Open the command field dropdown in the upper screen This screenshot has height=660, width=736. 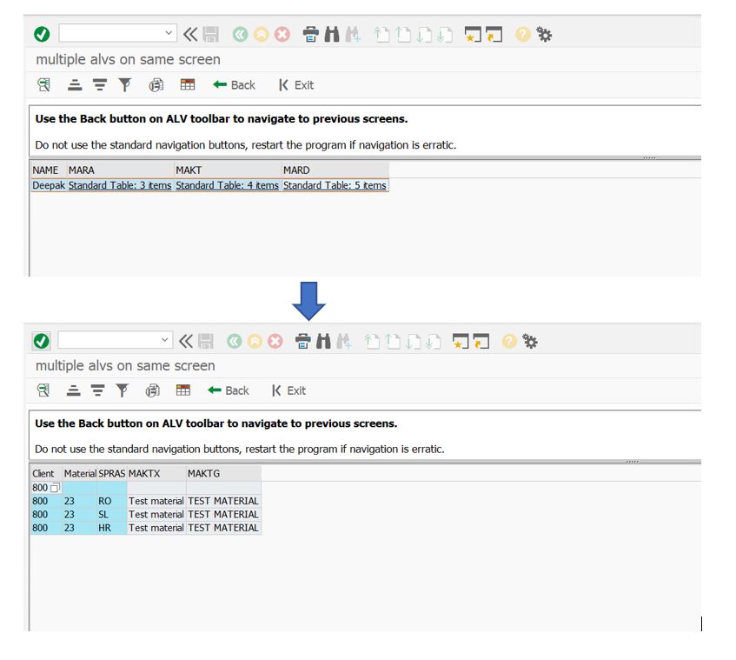169,35
